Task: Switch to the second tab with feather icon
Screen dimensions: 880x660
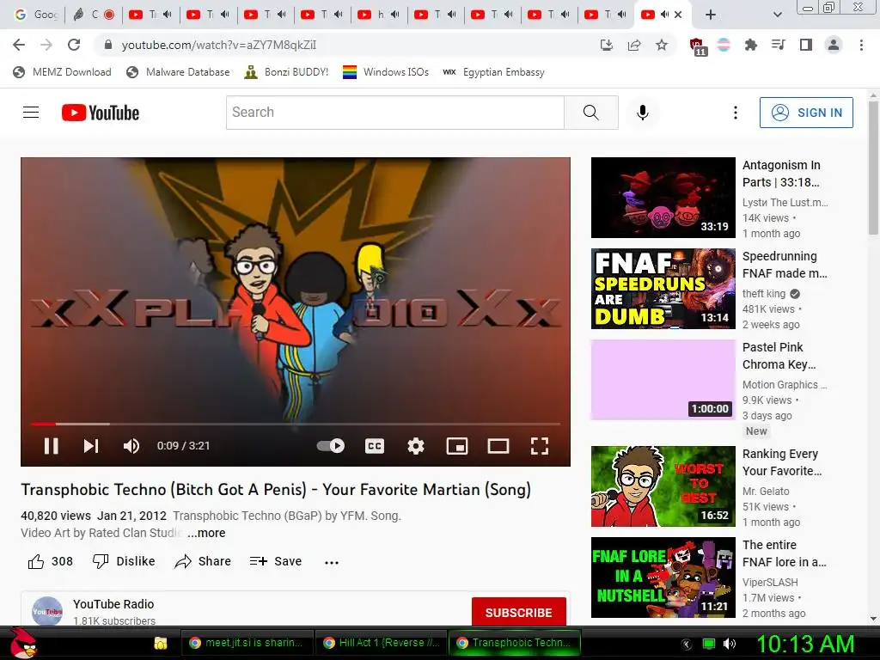Action: 94,15
